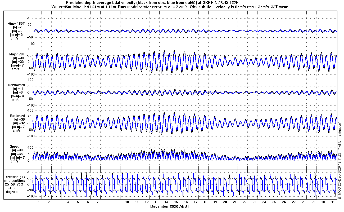Click the "December 2020 AEST" axis title

(170, 206)
